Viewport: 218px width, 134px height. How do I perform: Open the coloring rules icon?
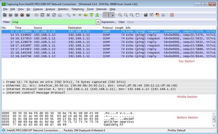pyautogui.click(x=157, y=15)
